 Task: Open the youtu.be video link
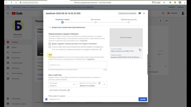(122, 51)
